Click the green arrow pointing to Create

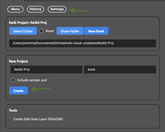[40, 89]
